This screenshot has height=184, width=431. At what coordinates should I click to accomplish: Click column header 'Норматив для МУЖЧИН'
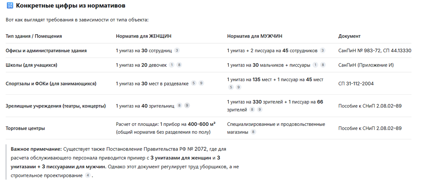point(255,36)
